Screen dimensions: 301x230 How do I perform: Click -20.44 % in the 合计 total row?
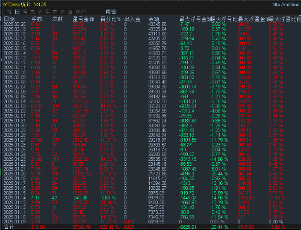219,227
